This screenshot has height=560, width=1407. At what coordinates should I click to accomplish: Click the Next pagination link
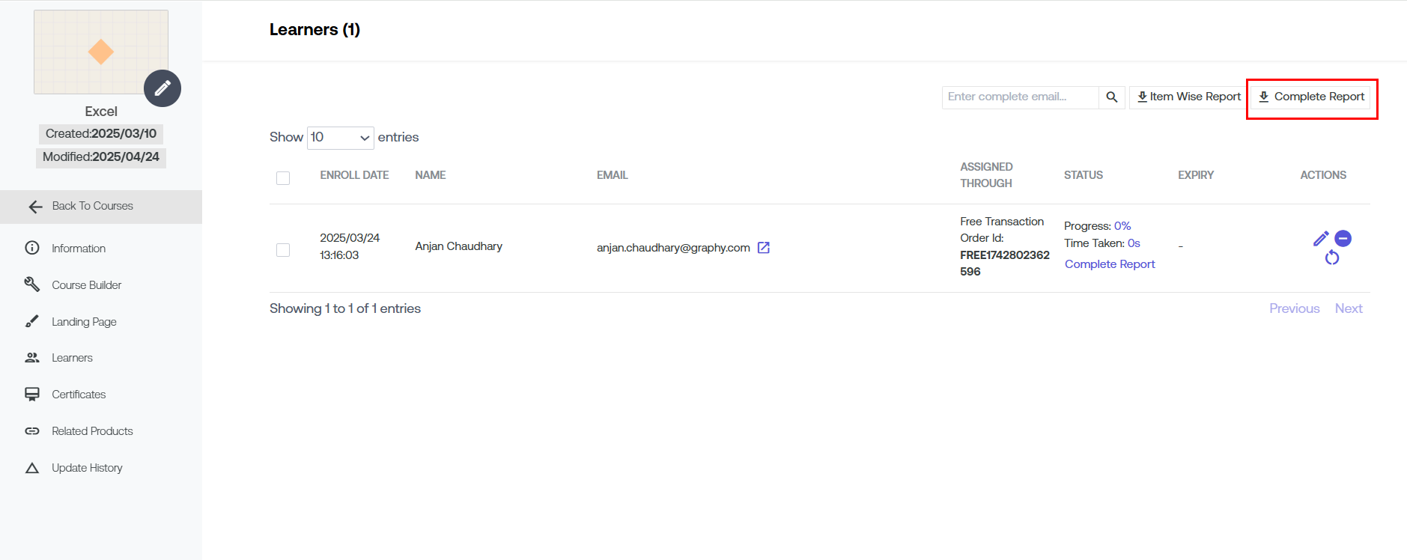pyautogui.click(x=1348, y=308)
